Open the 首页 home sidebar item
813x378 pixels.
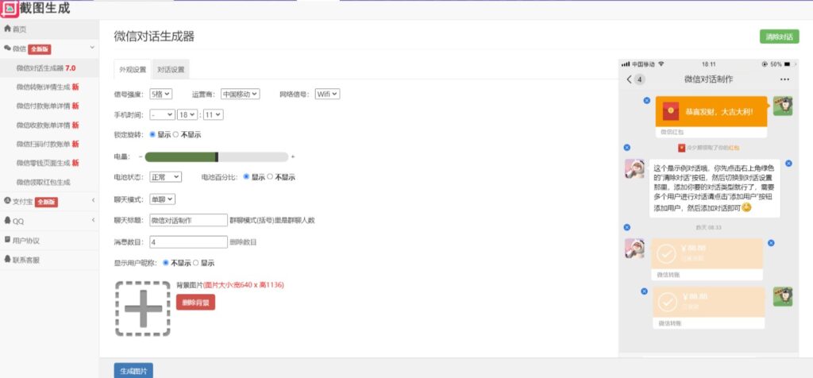[x=49, y=29]
